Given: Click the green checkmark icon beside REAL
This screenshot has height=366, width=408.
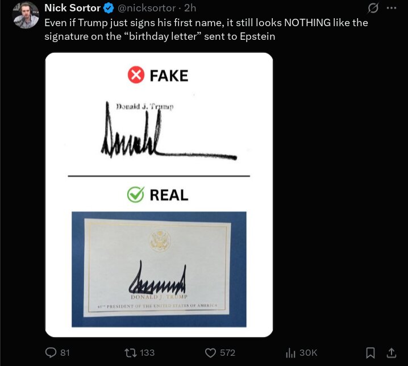Looking at the screenshot, I should click(135, 195).
